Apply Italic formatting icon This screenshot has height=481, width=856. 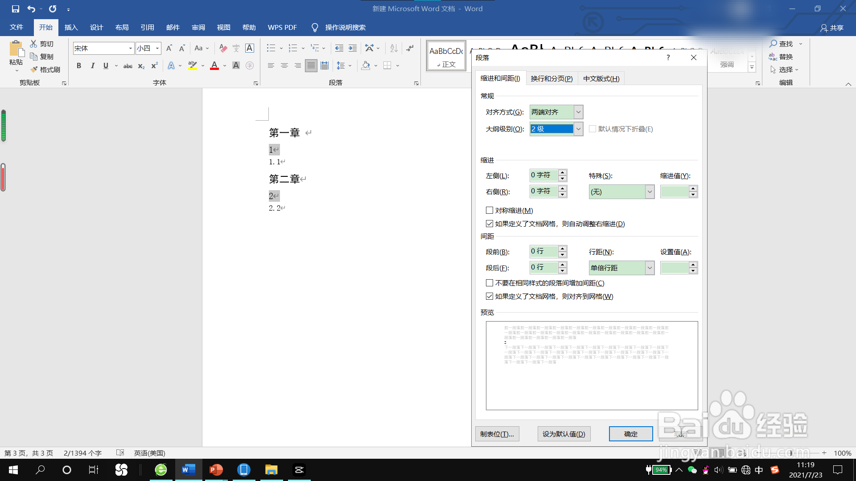pos(92,66)
